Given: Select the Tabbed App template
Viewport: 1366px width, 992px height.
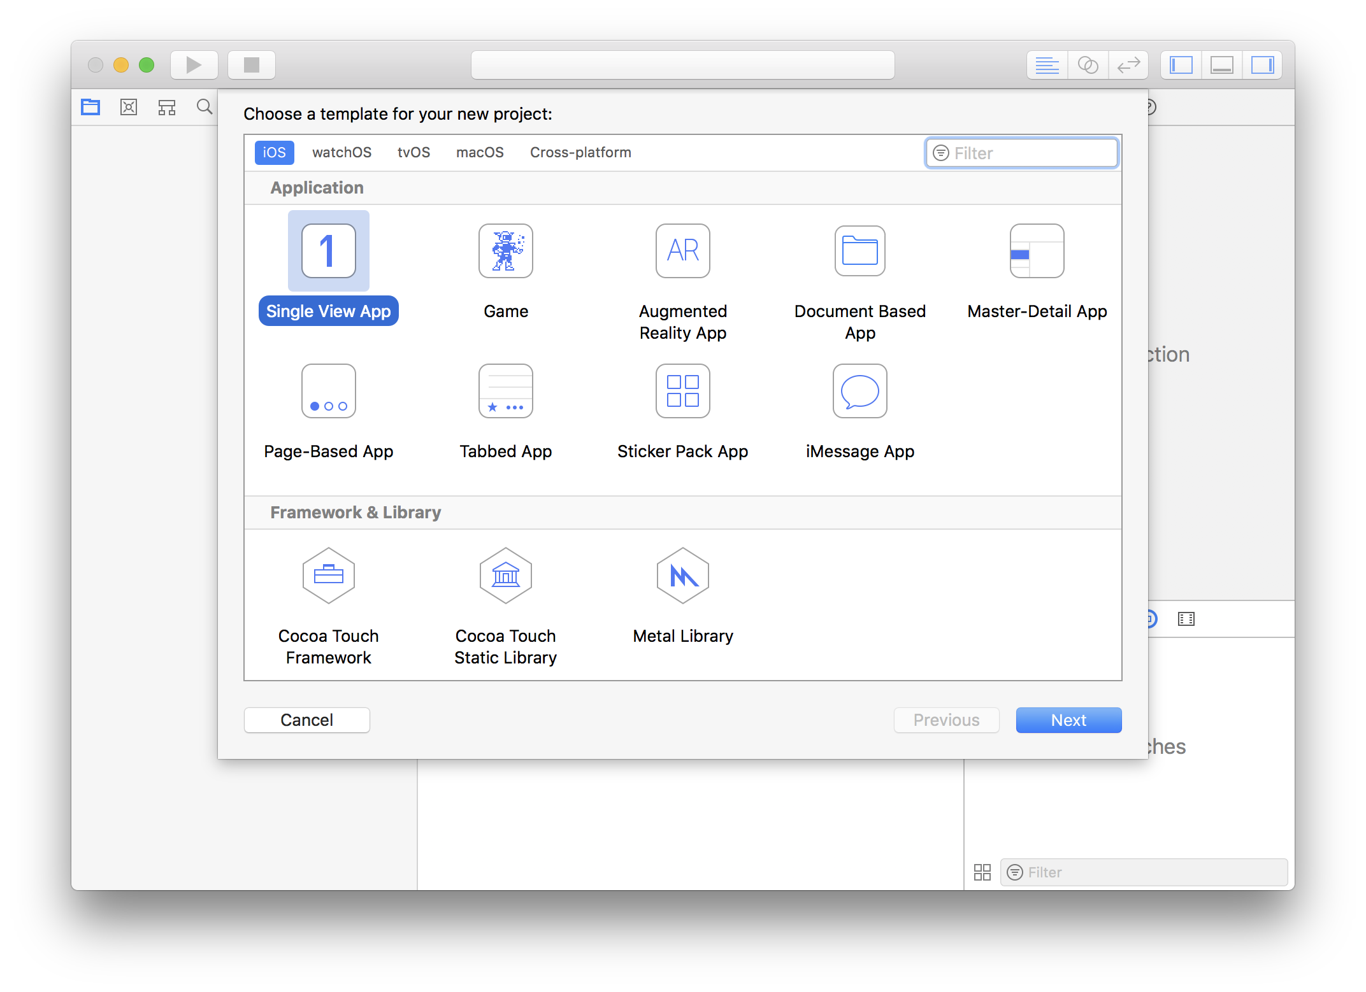Looking at the screenshot, I should coord(505,391).
